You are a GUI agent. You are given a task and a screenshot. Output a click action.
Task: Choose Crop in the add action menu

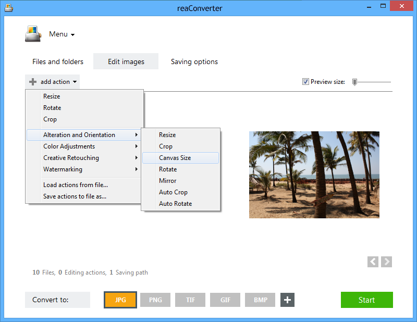(84, 119)
